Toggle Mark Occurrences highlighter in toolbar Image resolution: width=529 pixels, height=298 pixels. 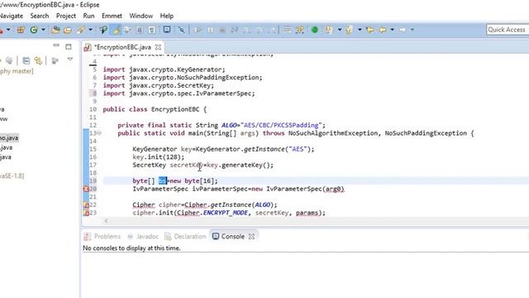point(117,30)
